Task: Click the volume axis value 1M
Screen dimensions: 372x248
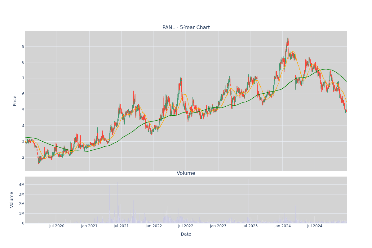Action: (22, 214)
